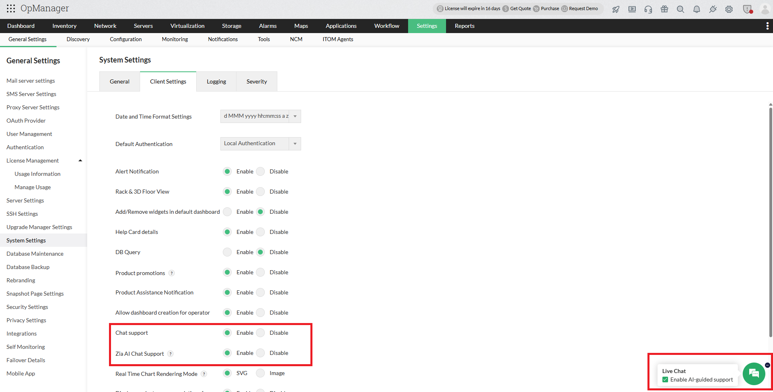Open ITOM Agents settings tab
This screenshot has height=392, width=773.
pyautogui.click(x=338, y=39)
